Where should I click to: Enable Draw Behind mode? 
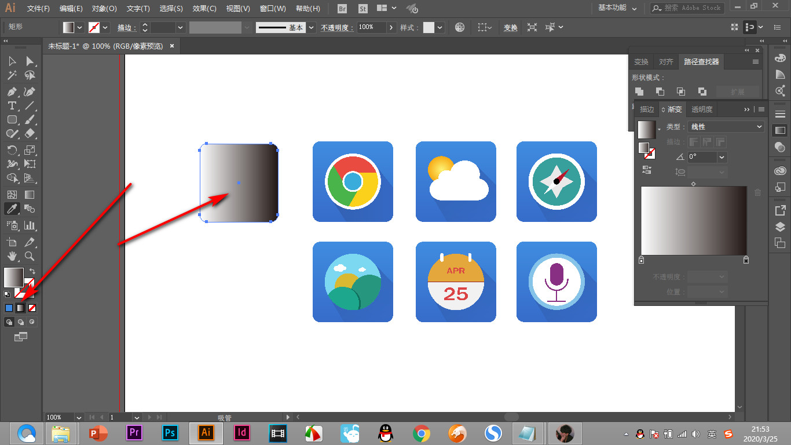pos(21,322)
